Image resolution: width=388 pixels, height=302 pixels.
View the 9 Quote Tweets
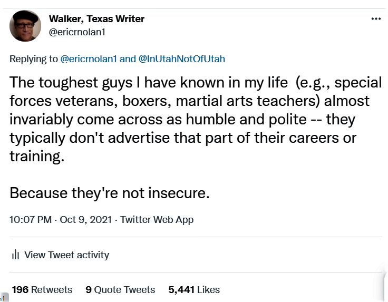(120, 290)
